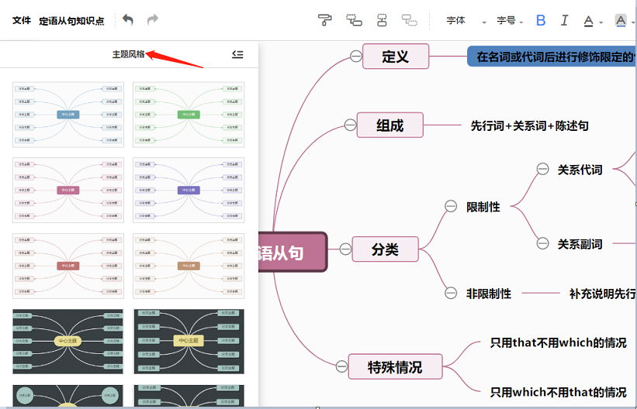Select the format painter roller icon
The height and width of the screenshot is (409, 637).
tap(324, 20)
